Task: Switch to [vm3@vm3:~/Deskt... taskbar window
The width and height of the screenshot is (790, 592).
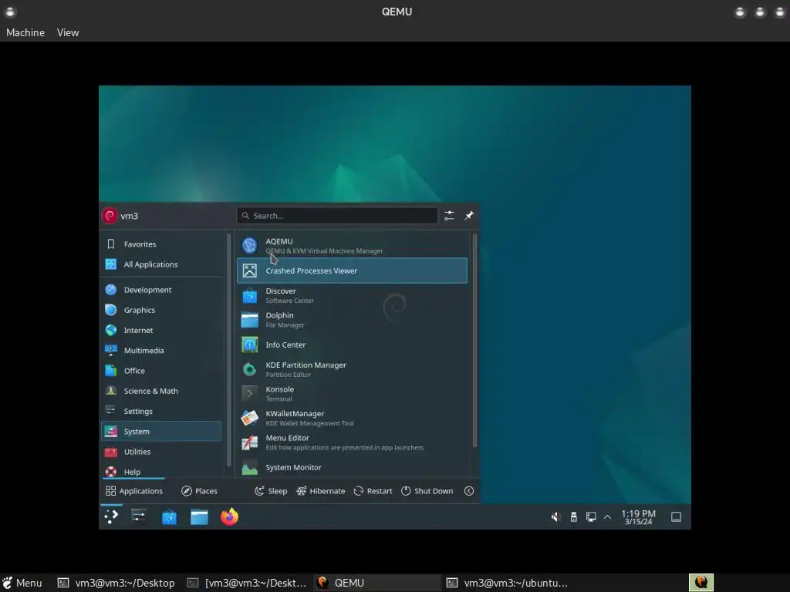Action: click(x=247, y=583)
